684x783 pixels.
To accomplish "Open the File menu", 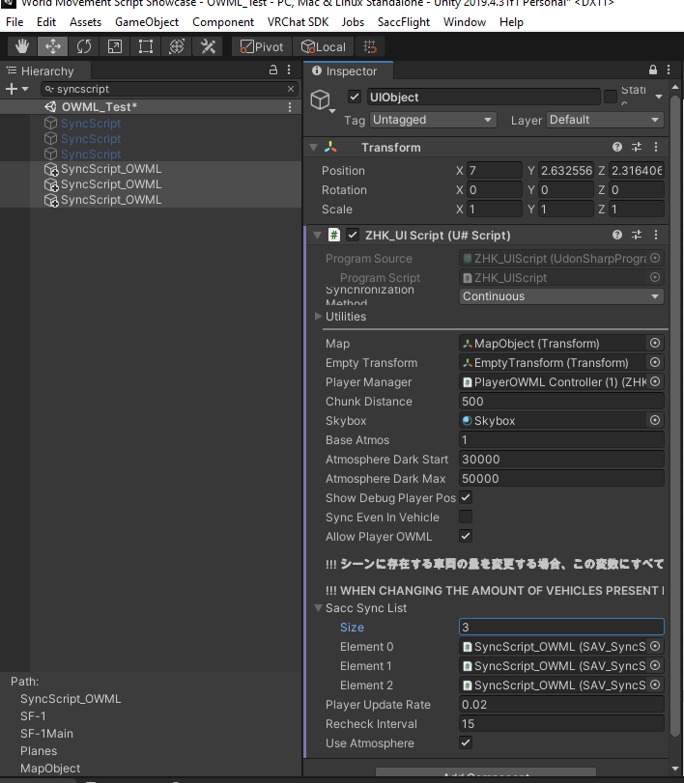I will [x=14, y=22].
